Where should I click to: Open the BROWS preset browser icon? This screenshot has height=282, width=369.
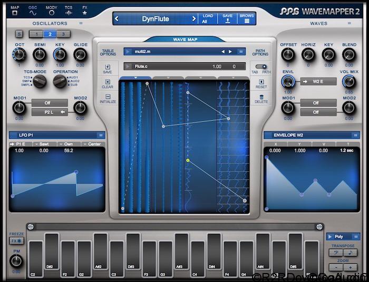pyautogui.click(x=247, y=21)
